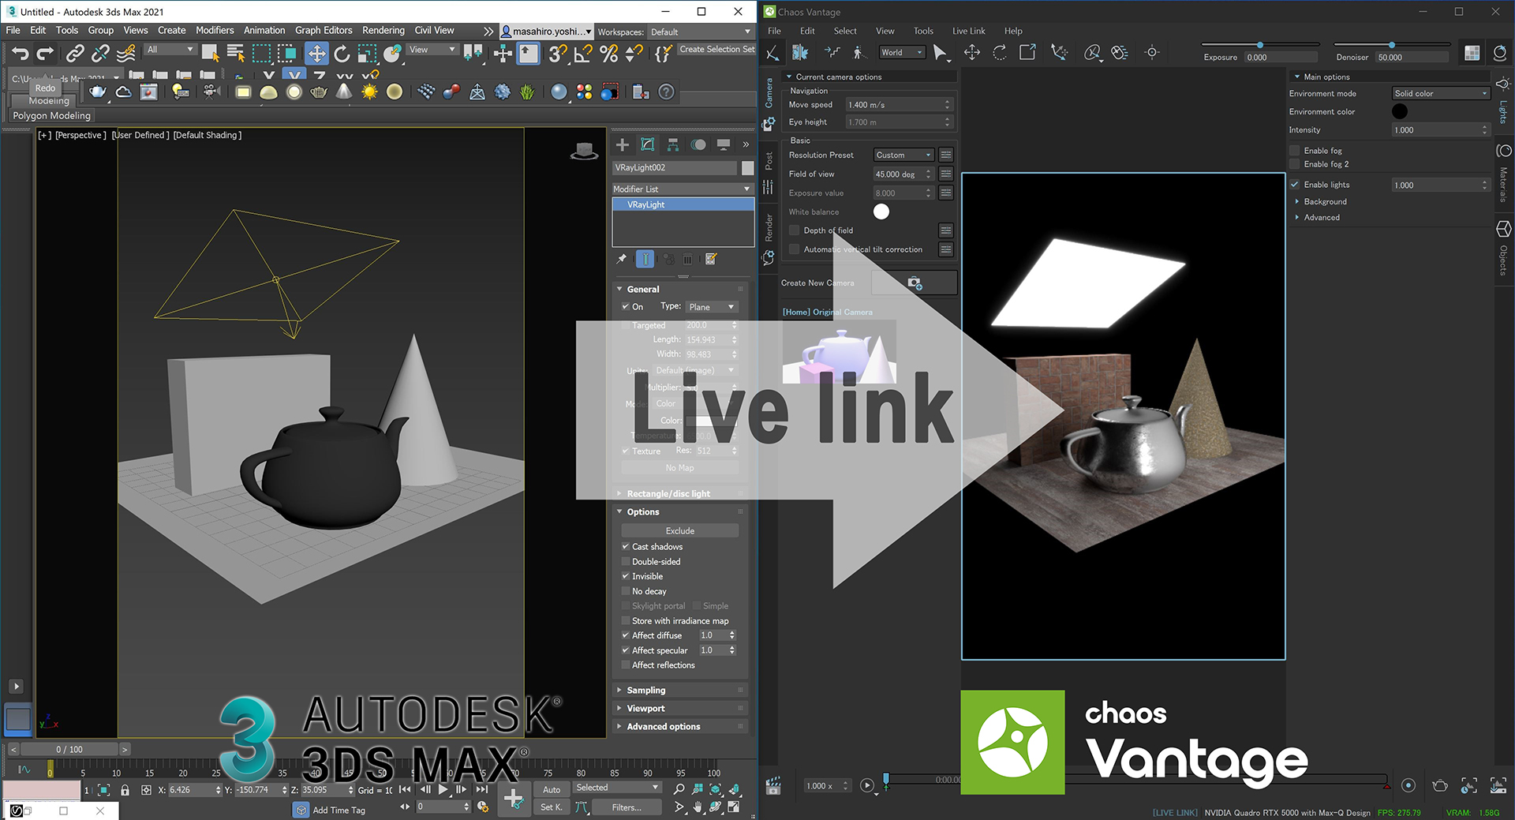Click the camera icon next to Create New Camera
The height and width of the screenshot is (820, 1515).
(x=915, y=283)
